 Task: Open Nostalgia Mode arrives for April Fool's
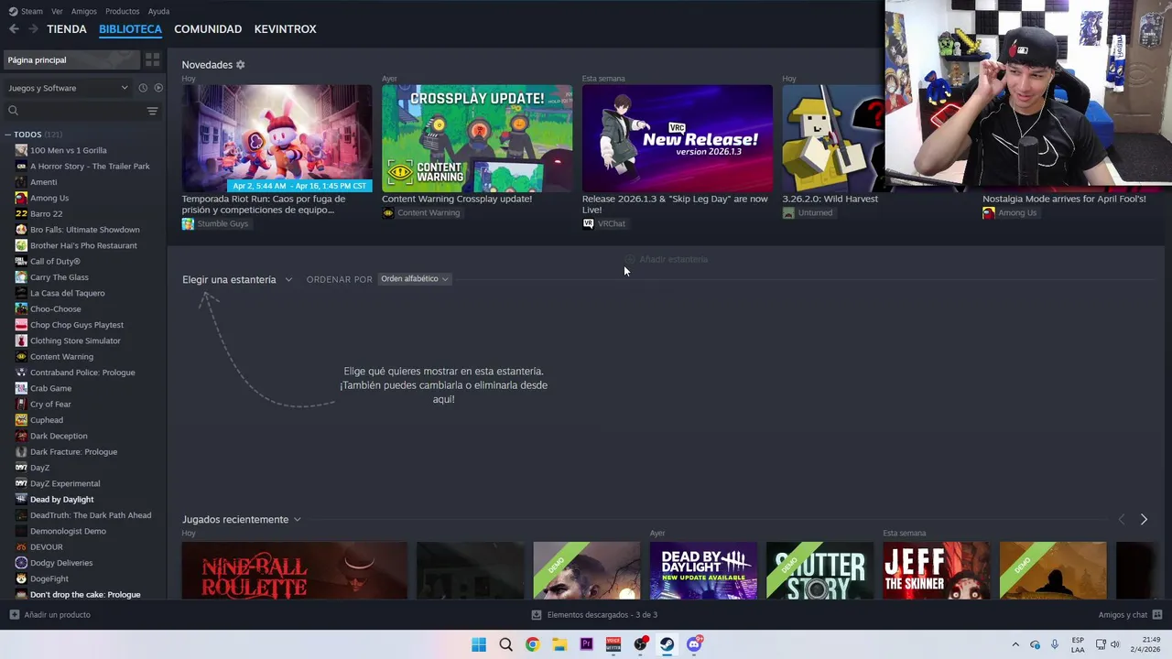coord(1064,199)
